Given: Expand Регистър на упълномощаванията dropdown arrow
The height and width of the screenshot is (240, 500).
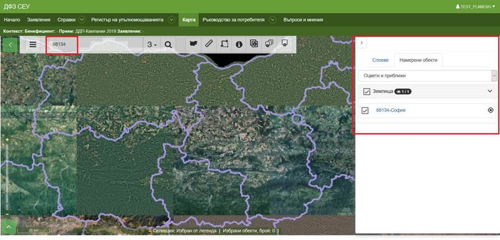Looking at the screenshot, I should (x=171, y=20).
